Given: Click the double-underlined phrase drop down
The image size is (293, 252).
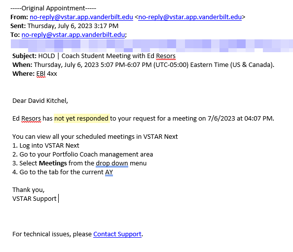Looking at the screenshot, I should point(112,163).
